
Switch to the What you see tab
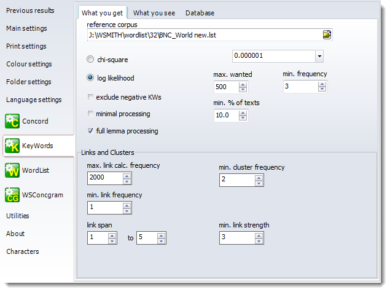(x=154, y=13)
